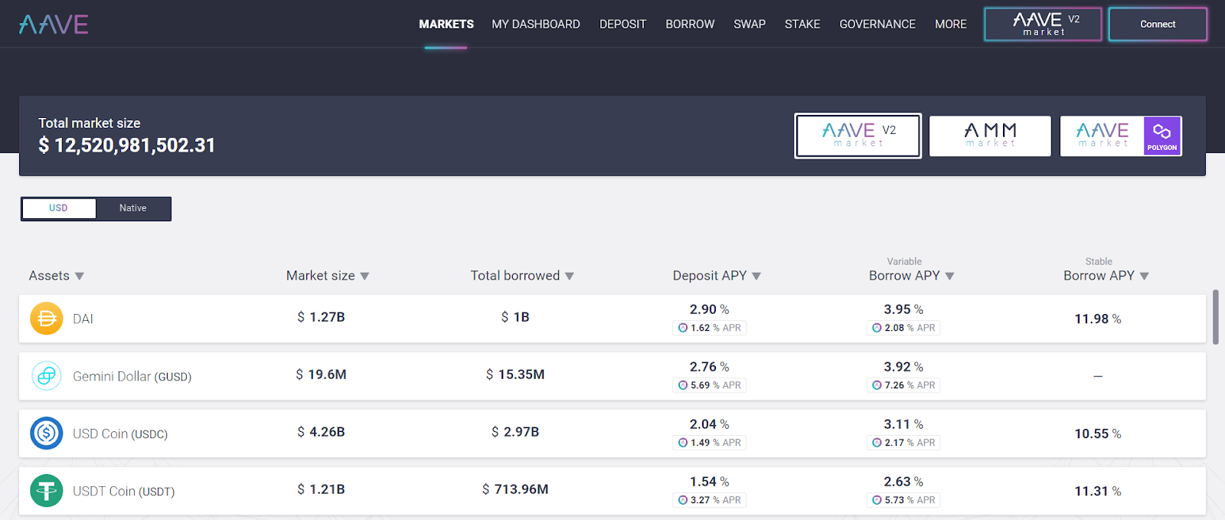The height and width of the screenshot is (520, 1225).
Task: Open GOVERNANCE page
Action: (x=877, y=25)
